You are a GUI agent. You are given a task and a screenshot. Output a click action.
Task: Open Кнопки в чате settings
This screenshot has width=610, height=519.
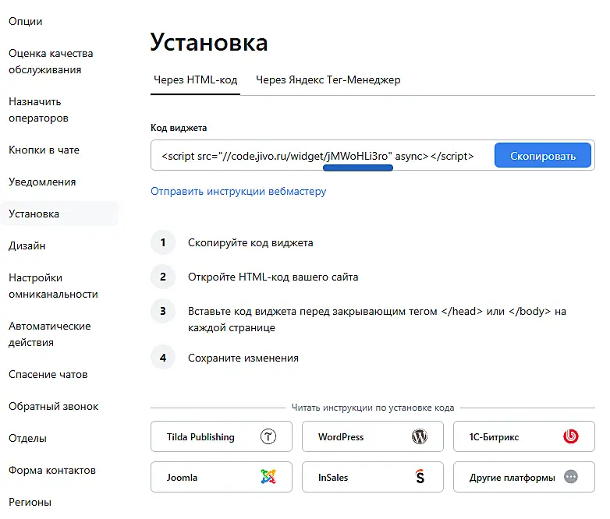coord(44,150)
